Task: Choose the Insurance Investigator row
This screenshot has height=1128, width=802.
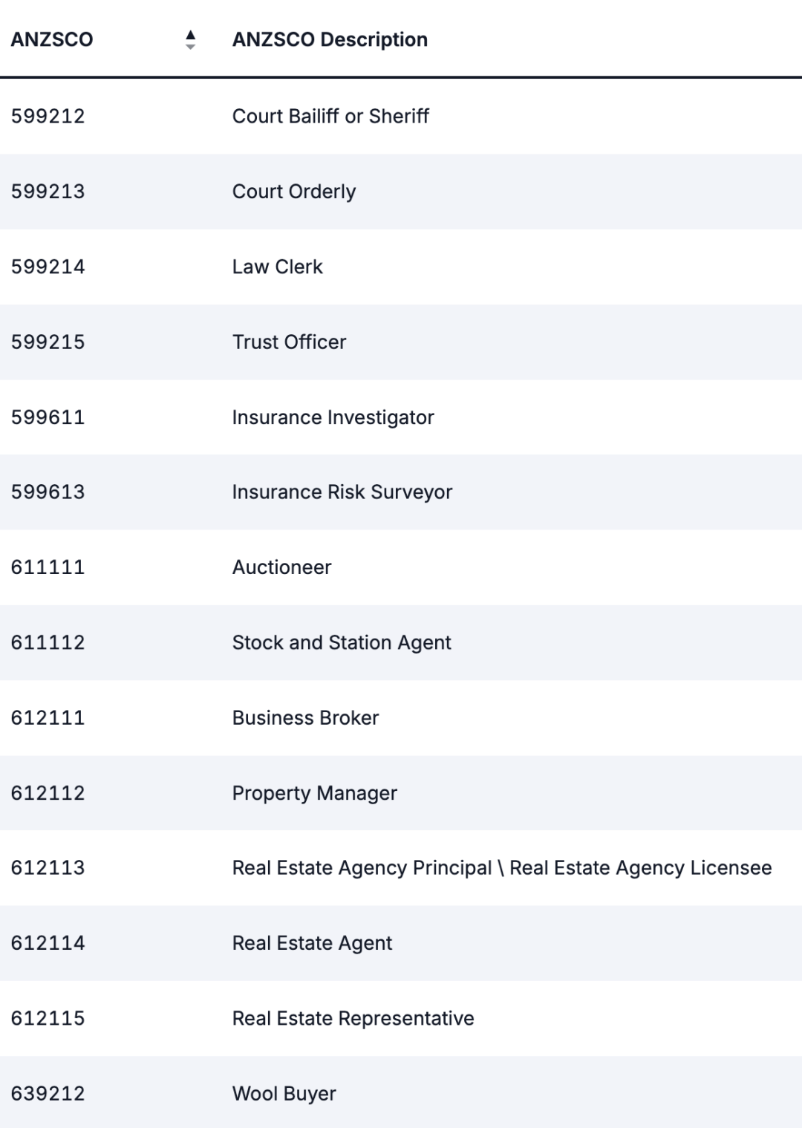Action: click(x=401, y=417)
